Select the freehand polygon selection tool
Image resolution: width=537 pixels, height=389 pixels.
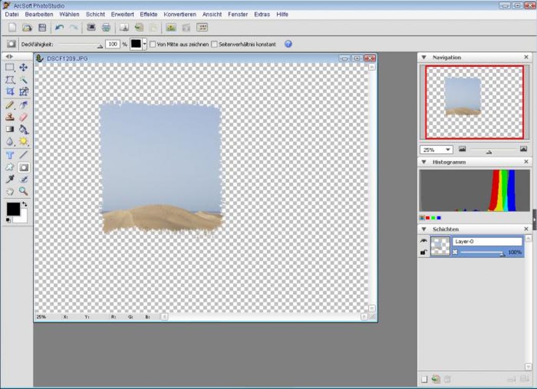pyautogui.click(x=10, y=80)
